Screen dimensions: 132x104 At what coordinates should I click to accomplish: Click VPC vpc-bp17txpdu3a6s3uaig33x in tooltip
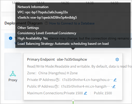[43, 12]
